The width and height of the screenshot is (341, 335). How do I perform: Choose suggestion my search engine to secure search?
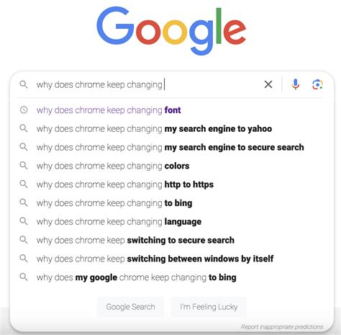click(170, 148)
